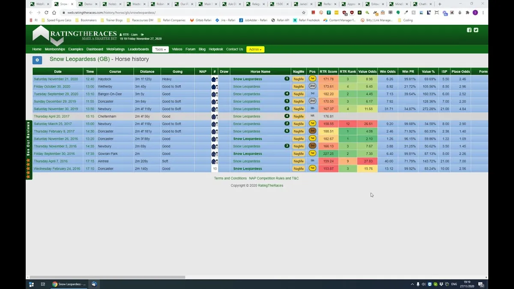Click NagMe button in Wetherby row
The height and width of the screenshot is (289, 514).
(x=299, y=86)
